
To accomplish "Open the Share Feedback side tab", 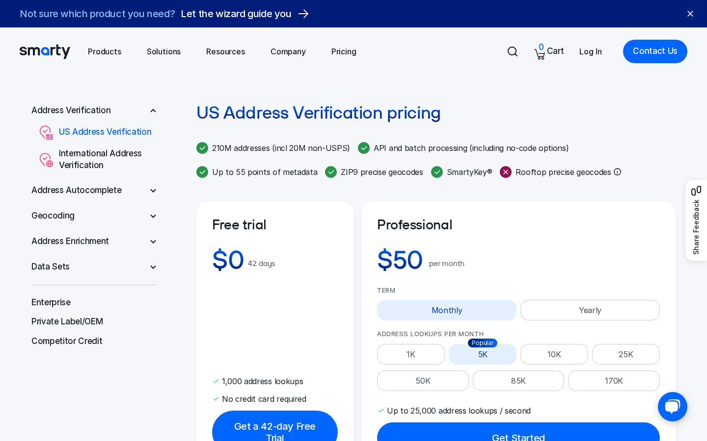I will (x=696, y=220).
